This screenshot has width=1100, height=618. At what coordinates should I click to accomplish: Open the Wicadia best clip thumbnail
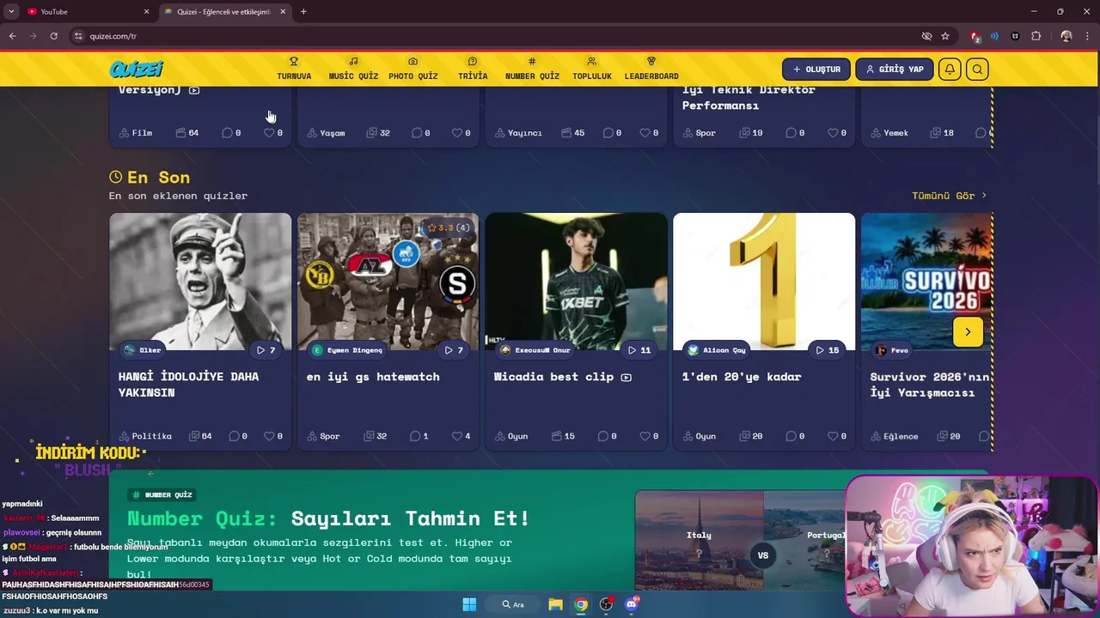pos(577,282)
